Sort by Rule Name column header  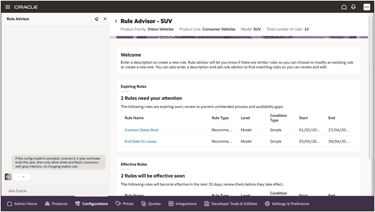(134, 118)
